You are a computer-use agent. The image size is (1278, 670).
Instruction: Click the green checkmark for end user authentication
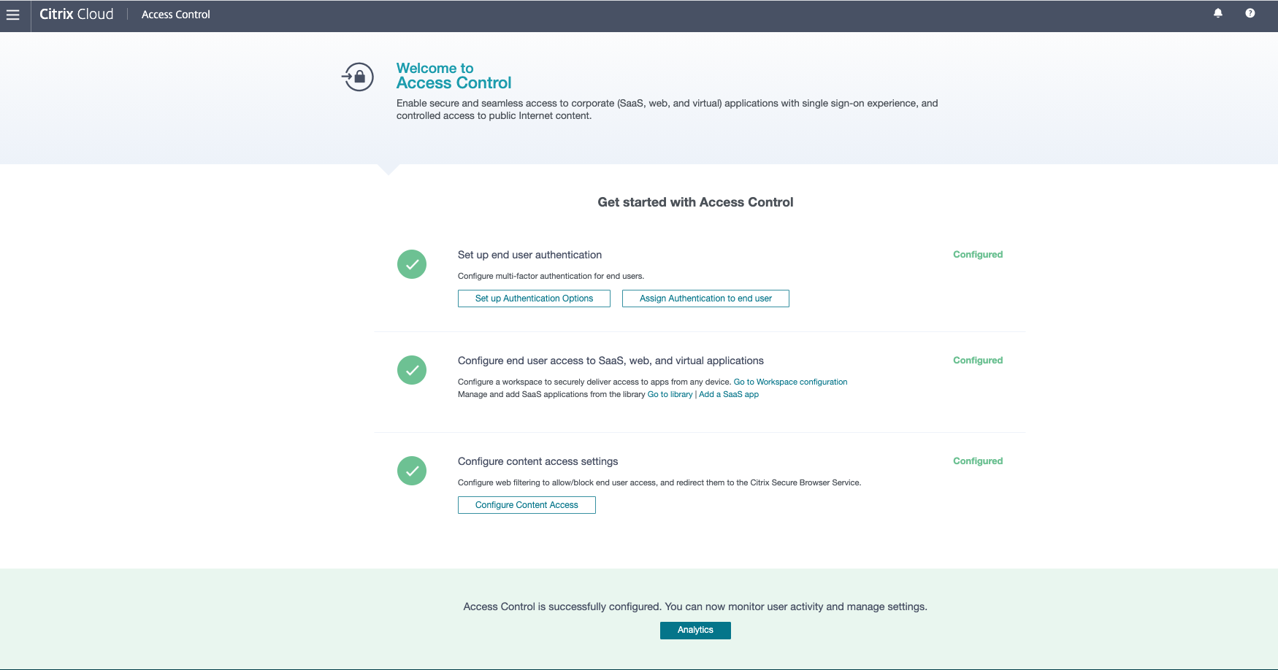coord(412,264)
